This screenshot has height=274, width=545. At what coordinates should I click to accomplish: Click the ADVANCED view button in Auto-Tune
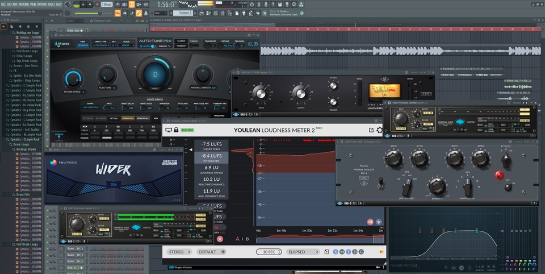[x=83, y=45]
